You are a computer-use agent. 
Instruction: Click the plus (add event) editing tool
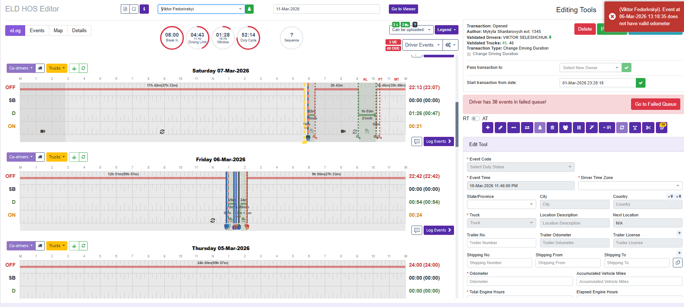click(488, 128)
